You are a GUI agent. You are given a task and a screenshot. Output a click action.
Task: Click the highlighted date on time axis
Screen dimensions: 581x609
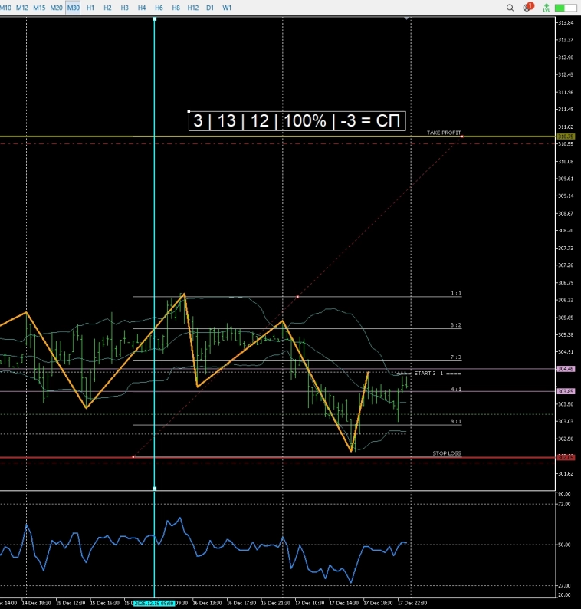(154, 603)
